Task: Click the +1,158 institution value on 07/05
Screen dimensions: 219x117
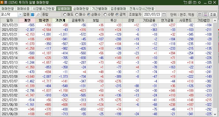Action: (x=63, y=90)
